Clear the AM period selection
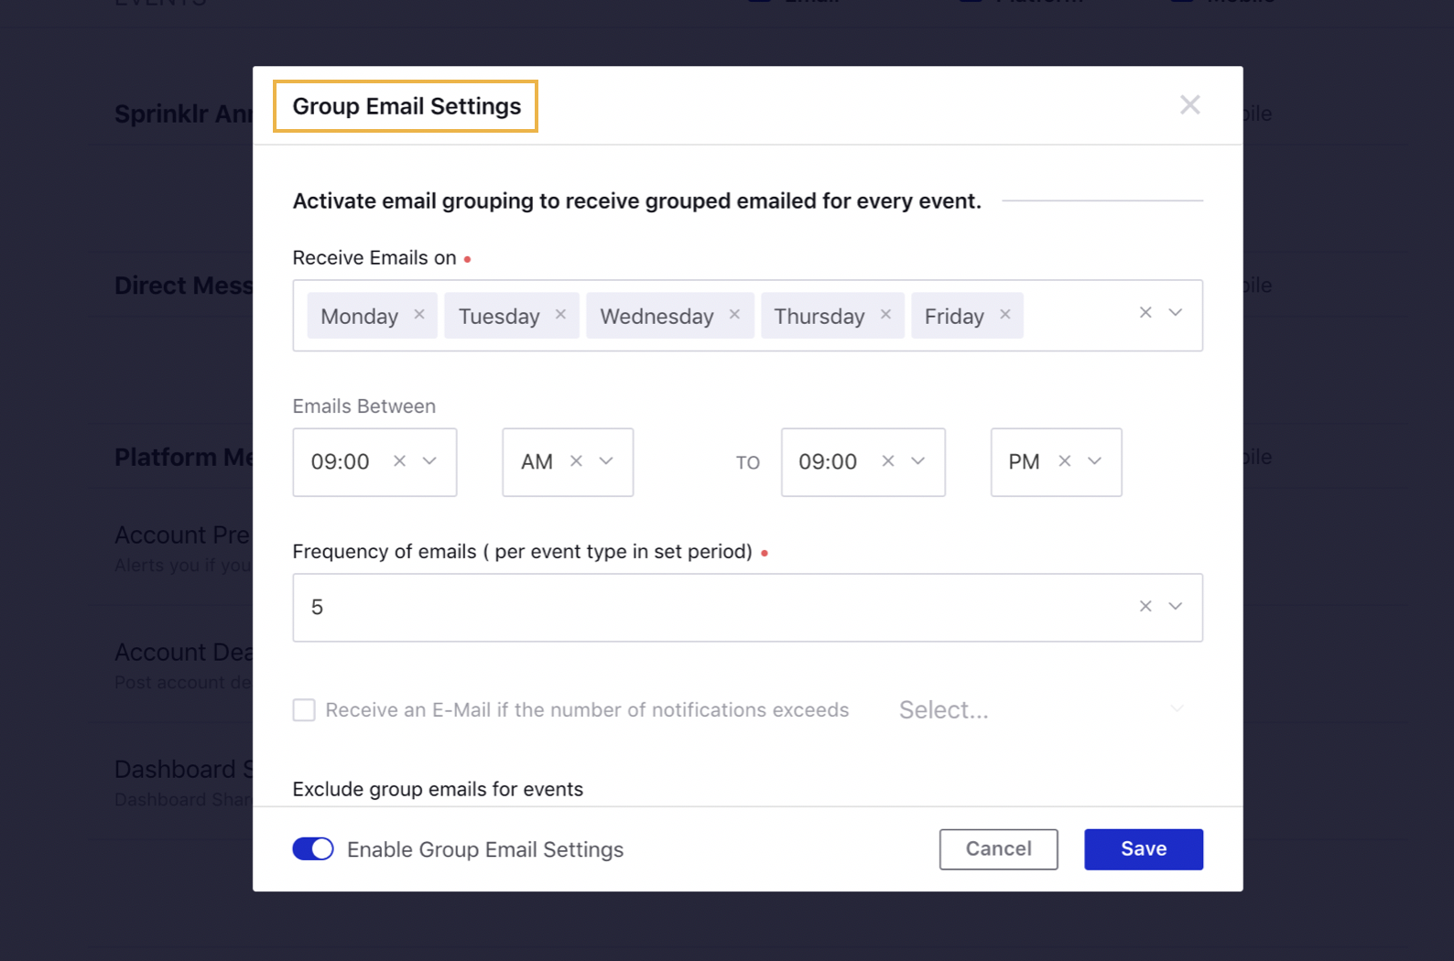 click(576, 460)
